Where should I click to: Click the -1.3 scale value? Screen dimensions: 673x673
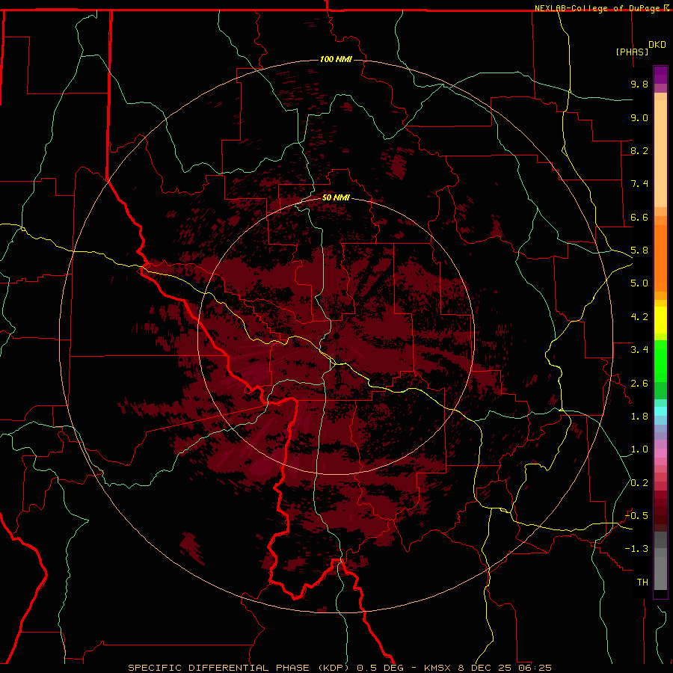coord(637,549)
